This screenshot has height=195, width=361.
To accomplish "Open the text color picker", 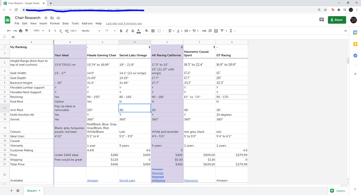I will point(139,31).
